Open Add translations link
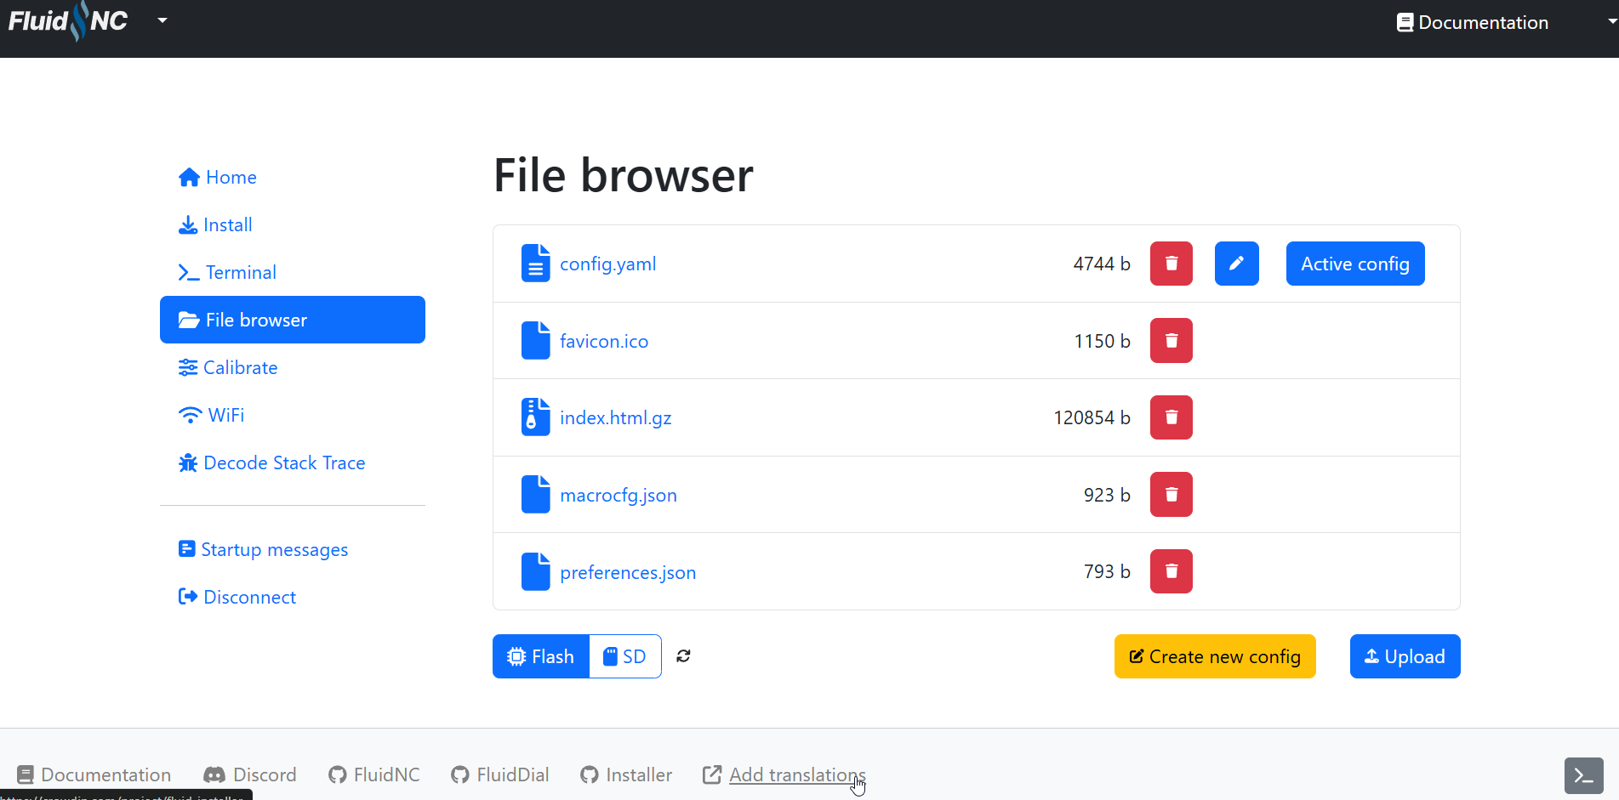Screen dimensions: 1619x800 pyautogui.click(x=784, y=774)
